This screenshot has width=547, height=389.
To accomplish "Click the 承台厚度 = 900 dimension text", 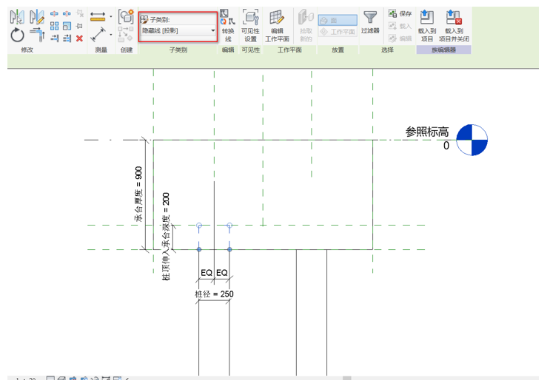I will pyautogui.click(x=138, y=194).
